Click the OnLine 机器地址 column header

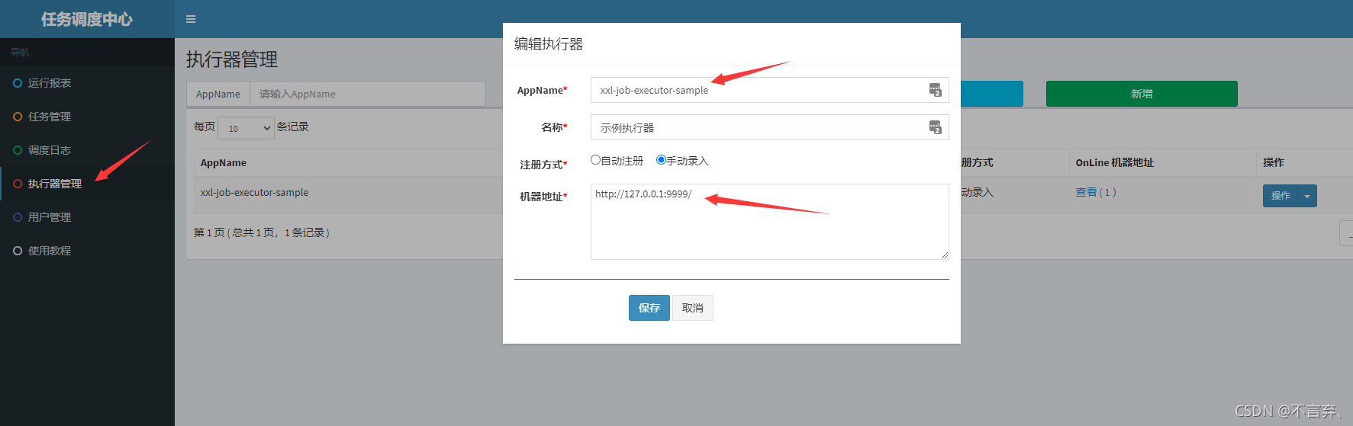[x=1114, y=162]
